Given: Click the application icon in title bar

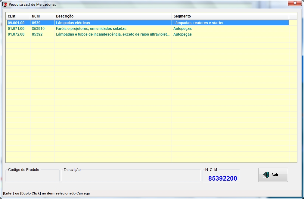Looking at the screenshot, I should [5, 5].
